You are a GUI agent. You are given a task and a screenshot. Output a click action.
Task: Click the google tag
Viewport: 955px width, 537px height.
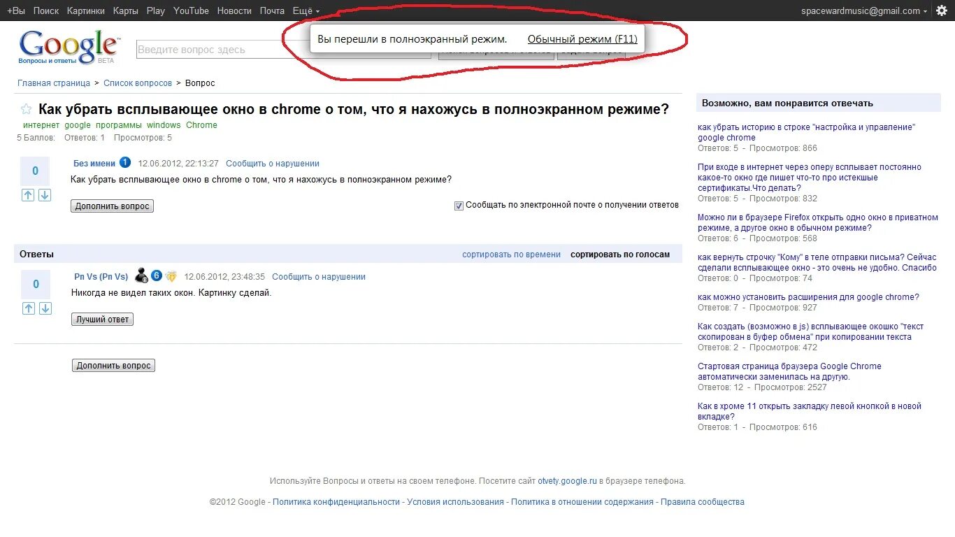(x=78, y=125)
